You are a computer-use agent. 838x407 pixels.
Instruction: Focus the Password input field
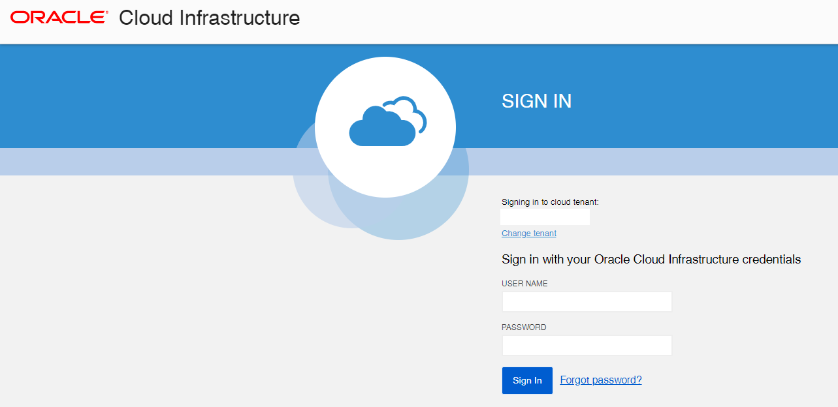click(587, 345)
